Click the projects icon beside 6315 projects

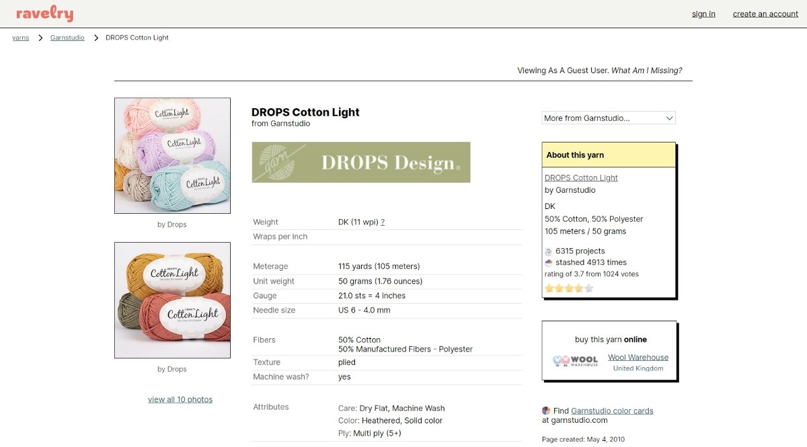pos(549,251)
